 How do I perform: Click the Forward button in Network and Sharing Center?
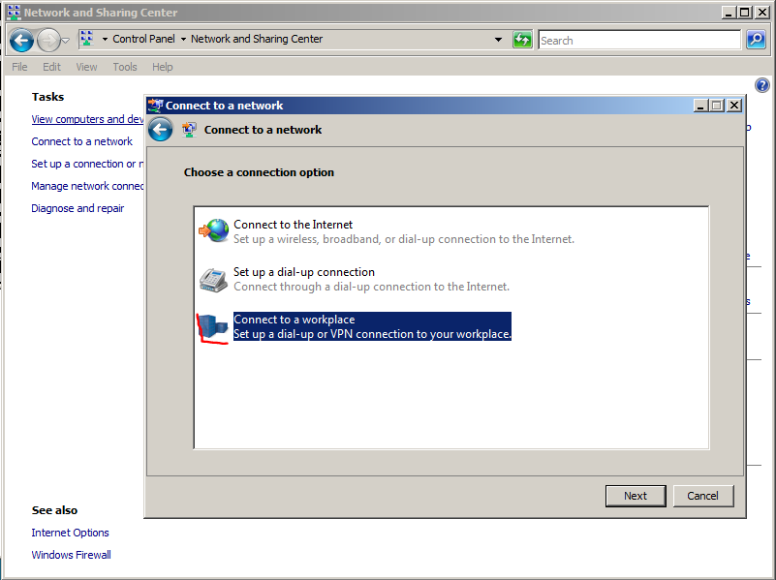point(48,40)
